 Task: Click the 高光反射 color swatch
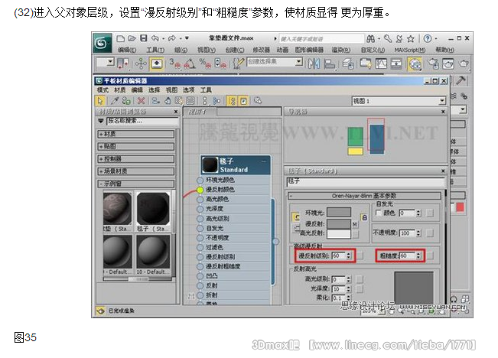click(x=339, y=234)
